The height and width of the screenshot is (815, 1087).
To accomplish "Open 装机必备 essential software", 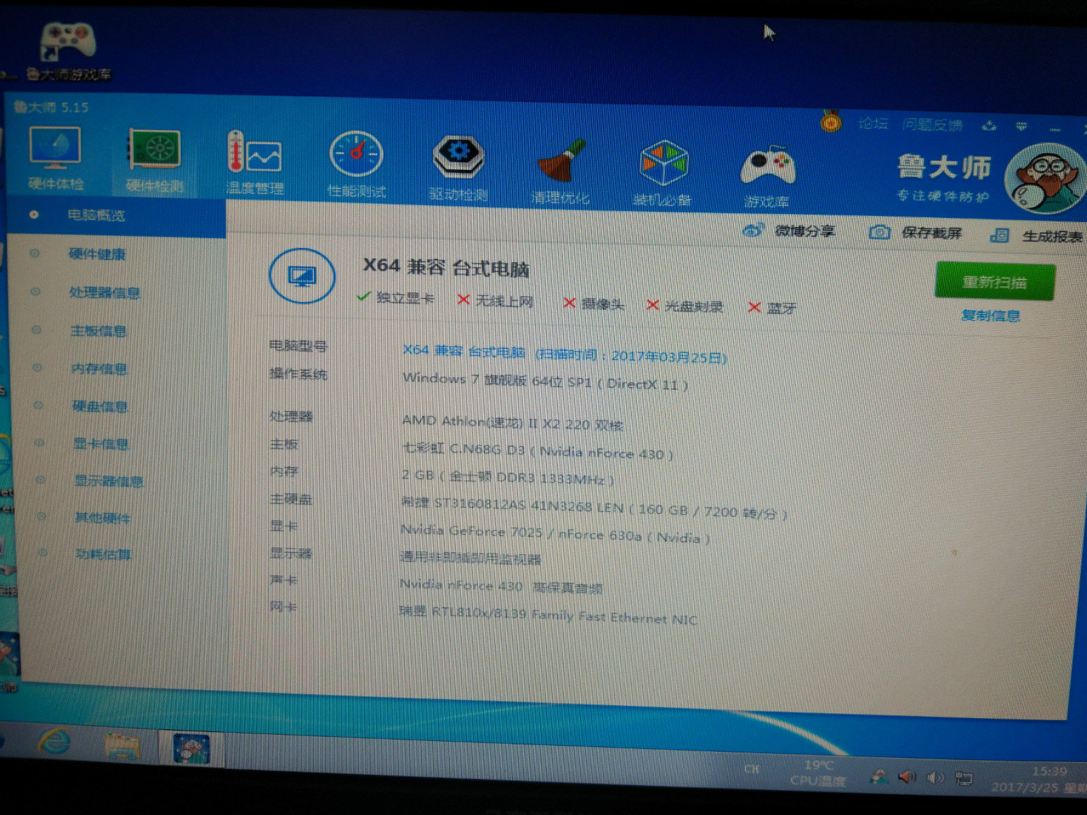I will tap(662, 173).
